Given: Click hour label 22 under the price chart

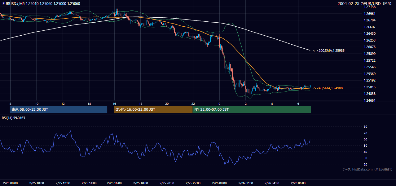Looking at the screenshot, I should 193,104.
